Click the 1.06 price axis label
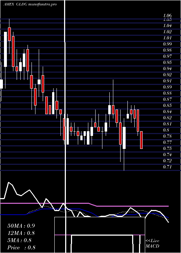181x253 pixels. [167, 16]
